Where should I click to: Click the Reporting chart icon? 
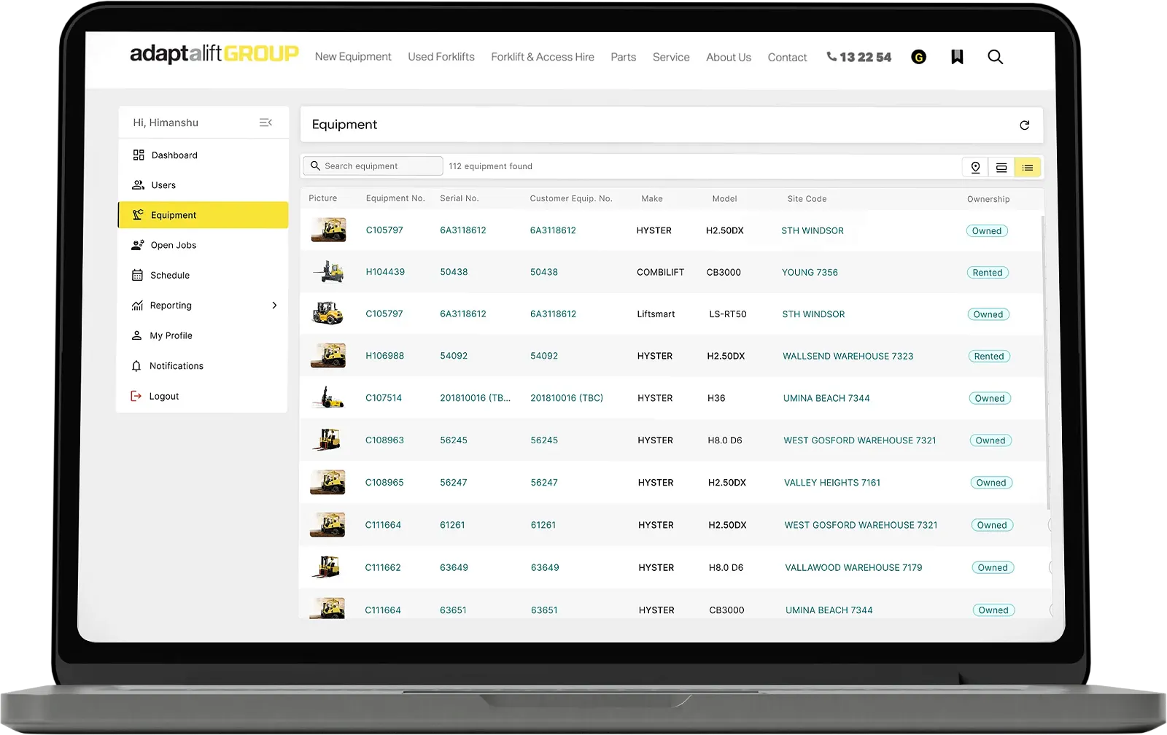click(137, 306)
